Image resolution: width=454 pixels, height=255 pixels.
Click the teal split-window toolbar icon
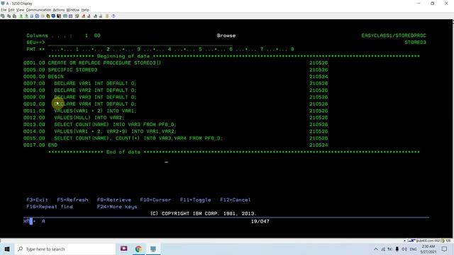[x=65, y=16]
